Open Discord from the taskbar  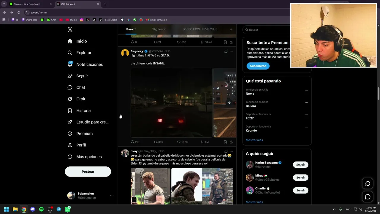point(33,209)
